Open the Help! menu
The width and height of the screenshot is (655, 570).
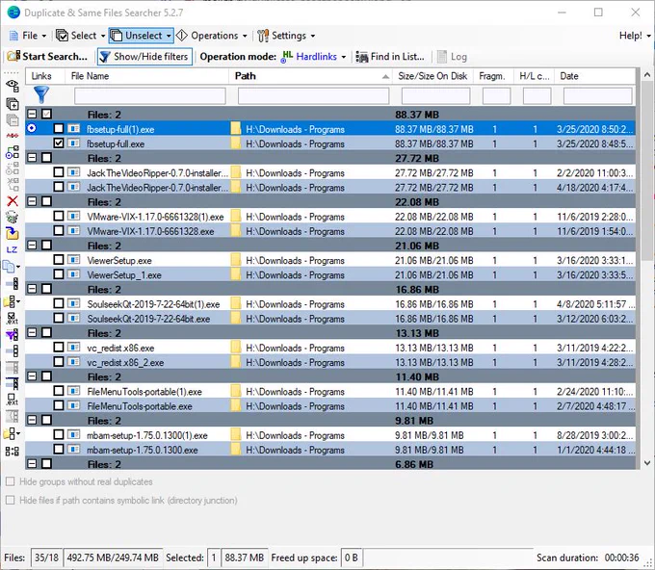tap(635, 36)
